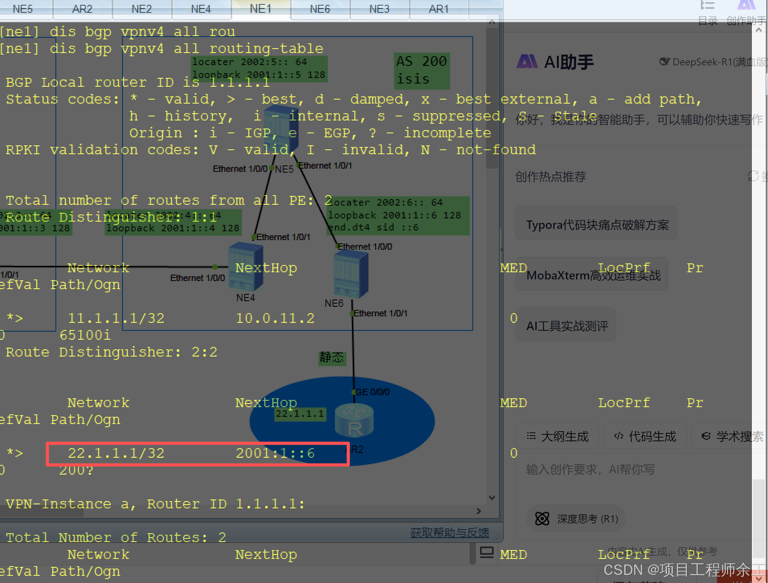This screenshot has height=583, width=768.
Task: Choose Typora代码块痛点破解方案 suggestion
Action: (596, 224)
